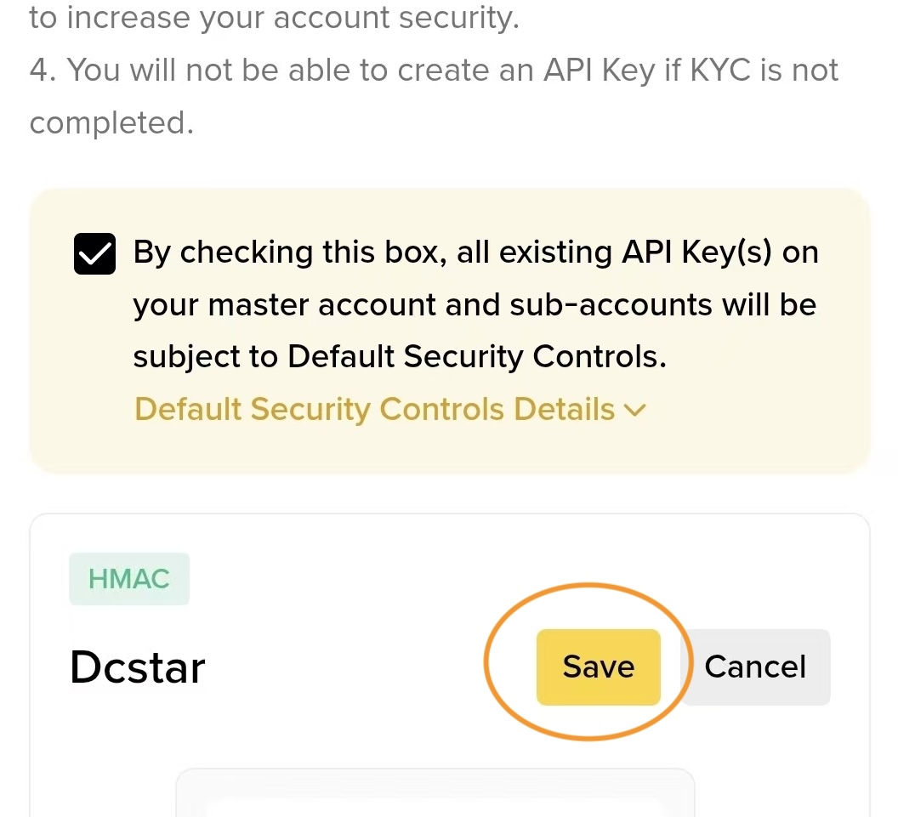Click the 'to increase your account security' line
Screen dimensions: 898x817
click(274, 19)
